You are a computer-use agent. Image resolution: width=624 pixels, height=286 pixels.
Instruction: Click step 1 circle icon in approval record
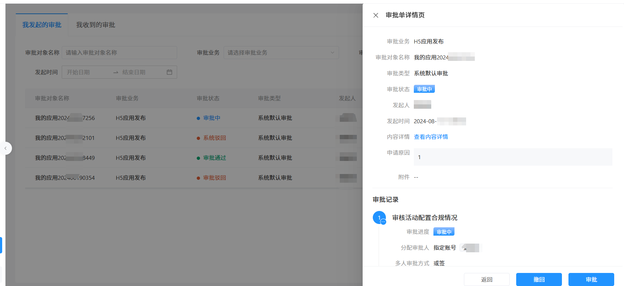point(379,217)
